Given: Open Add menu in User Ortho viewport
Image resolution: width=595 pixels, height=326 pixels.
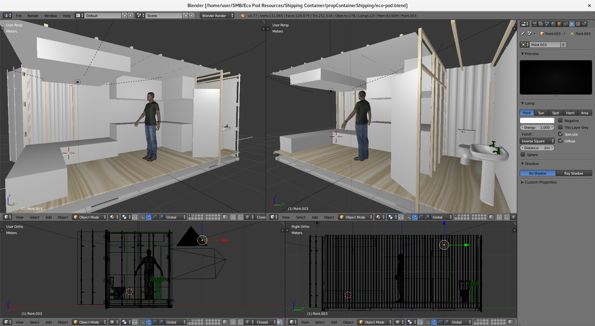Looking at the screenshot, I should click(49, 322).
